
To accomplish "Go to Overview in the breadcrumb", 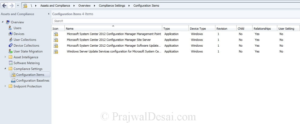I will (x=84, y=6).
